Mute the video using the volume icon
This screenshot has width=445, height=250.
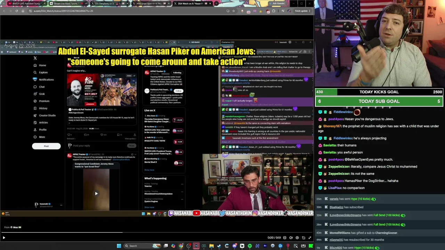point(291,237)
